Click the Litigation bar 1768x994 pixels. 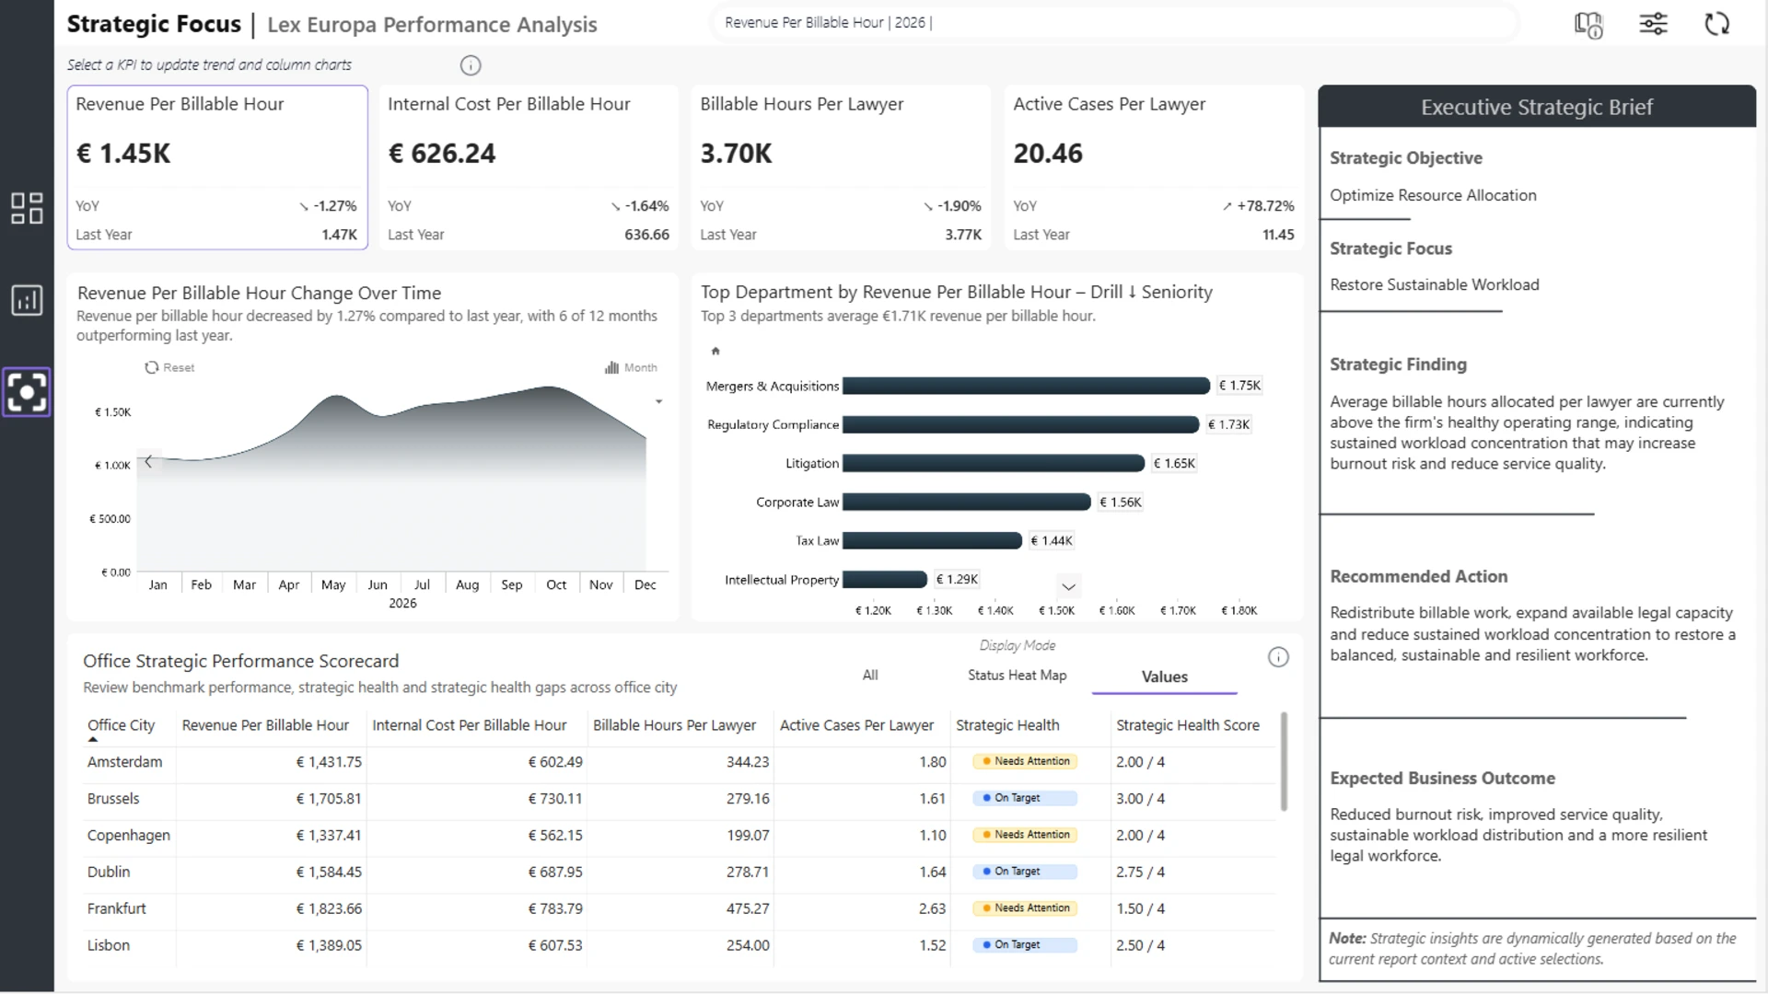[x=994, y=463]
